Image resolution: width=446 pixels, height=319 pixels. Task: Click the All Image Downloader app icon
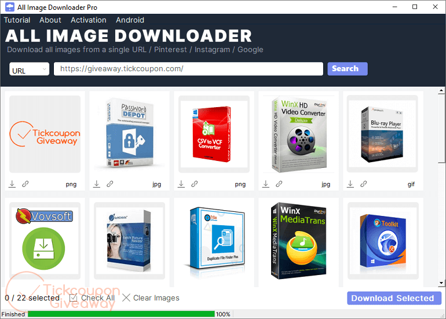pyautogui.click(x=10, y=7)
